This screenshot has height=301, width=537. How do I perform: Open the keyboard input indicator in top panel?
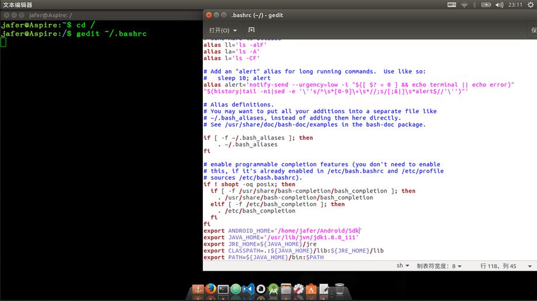click(x=452, y=5)
